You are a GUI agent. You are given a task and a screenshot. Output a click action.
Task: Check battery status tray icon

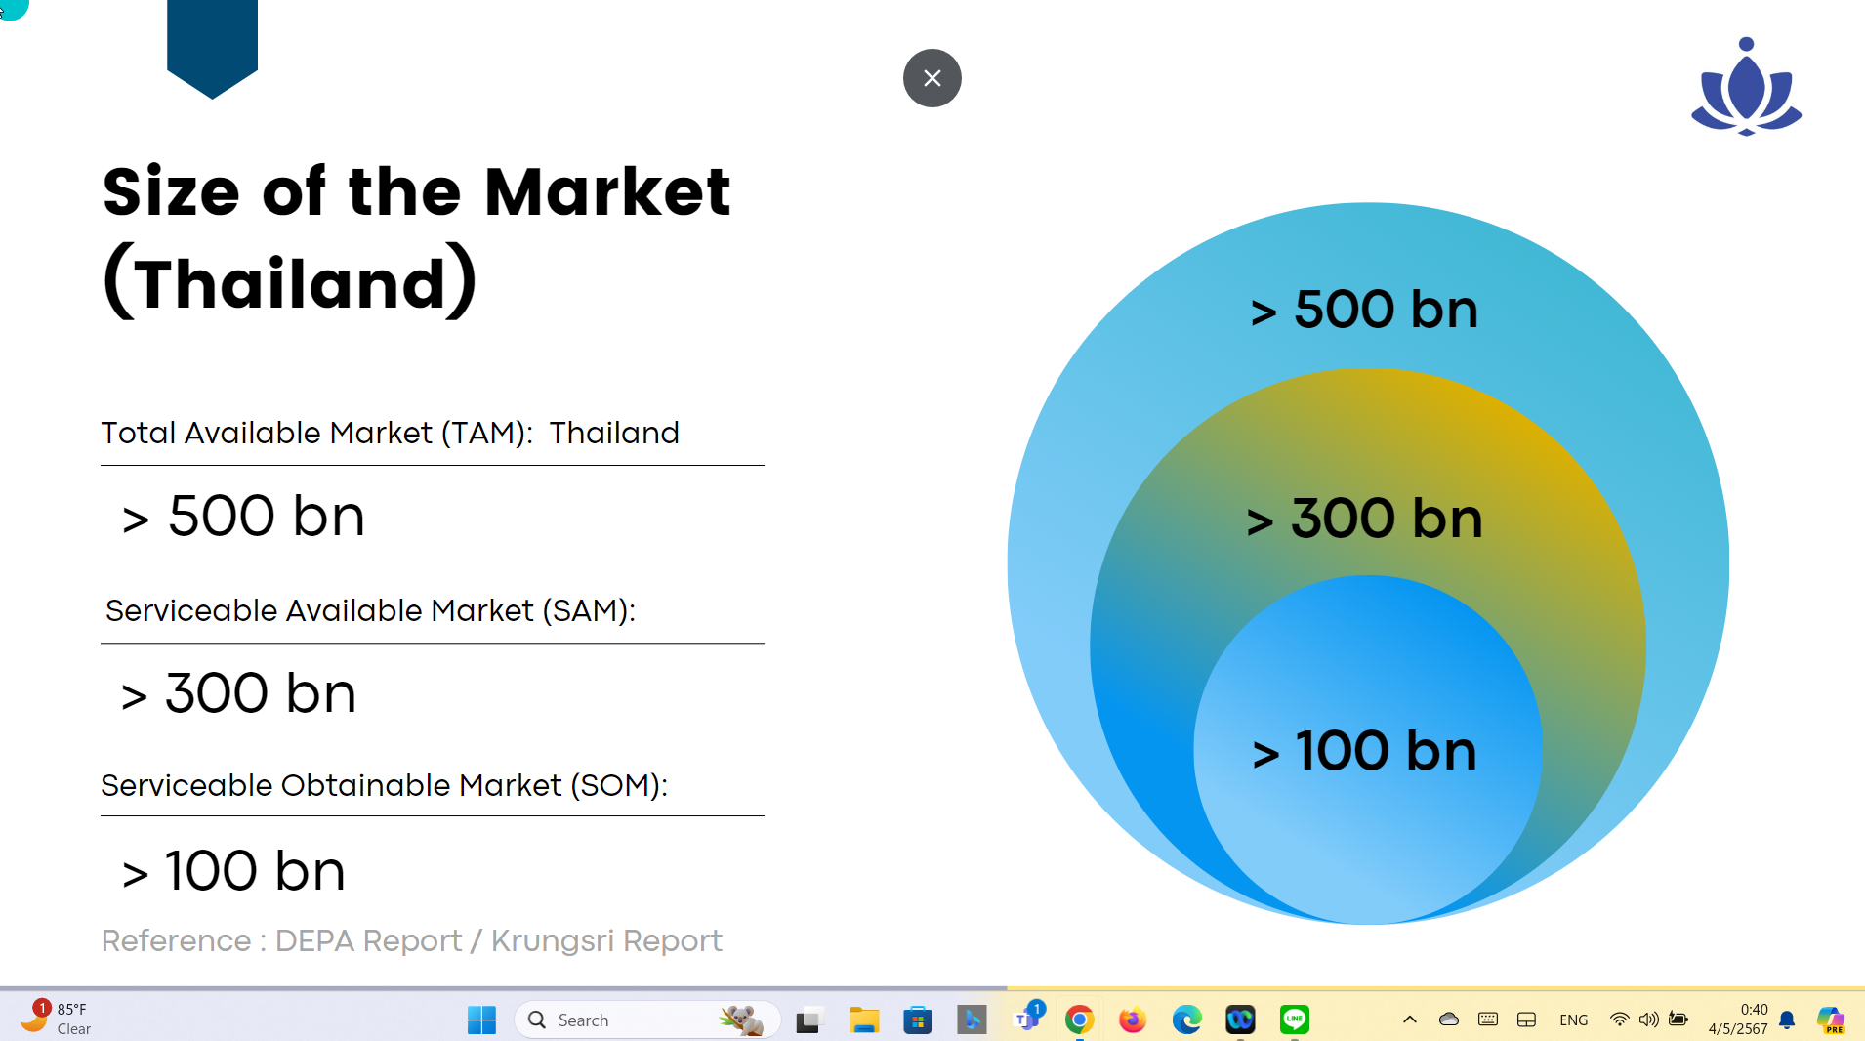[x=1678, y=1020]
